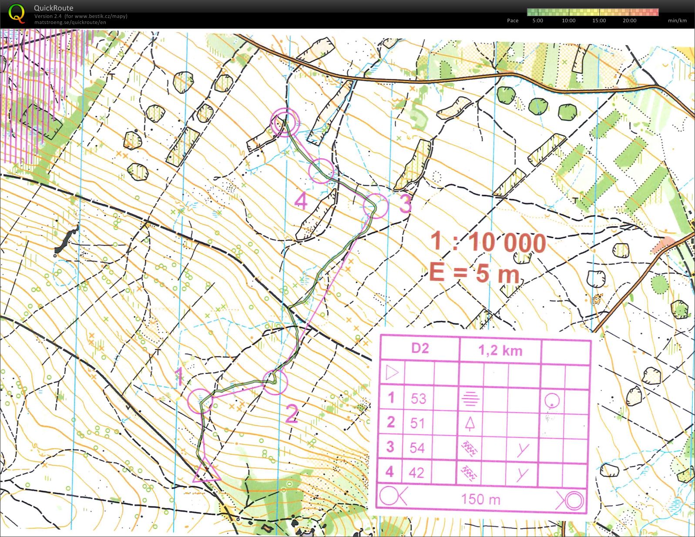This screenshot has width=695, height=537.
Task: Click the start triangle on the map
Action: (x=207, y=470)
